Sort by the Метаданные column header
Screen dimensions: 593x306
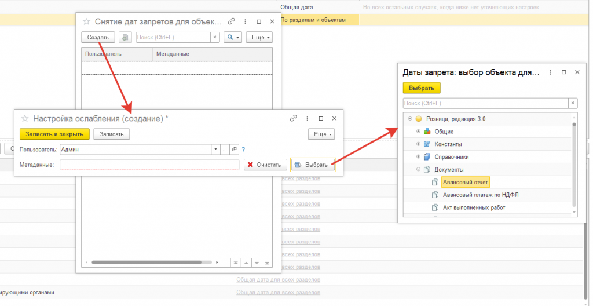[x=212, y=54]
